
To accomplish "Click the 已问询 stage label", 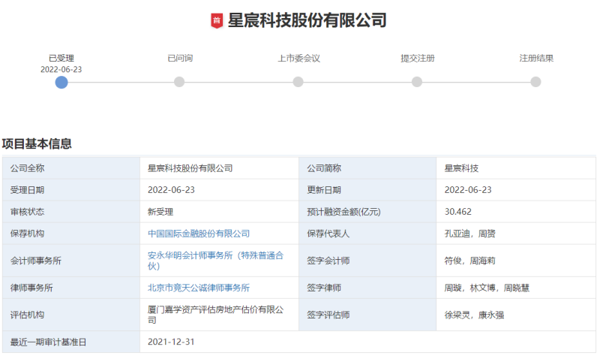I will 180,59.
